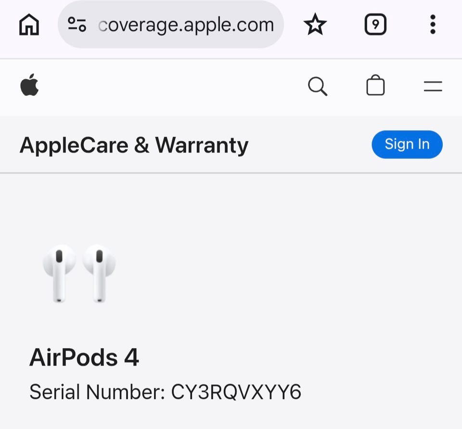This screenshot has height=429, width=462.
Task: Go to Apple homepage via Apple logo
Action: tap(29, 85)
